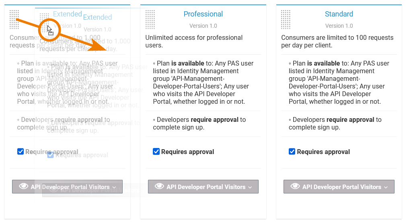Click the Standard plan title link
407x222 pixels.
tap(339, 14)
